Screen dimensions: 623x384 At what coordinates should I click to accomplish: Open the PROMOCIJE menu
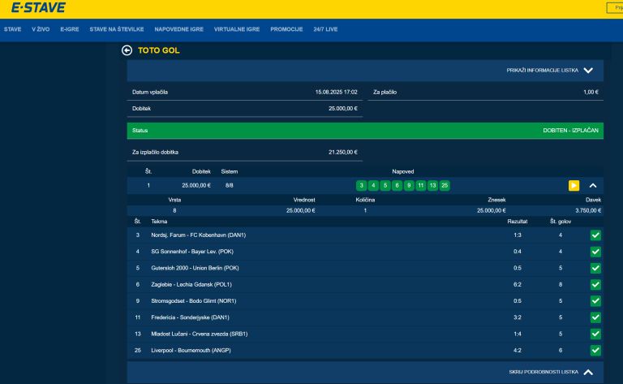pyautogui.click(x=286, y=29)
